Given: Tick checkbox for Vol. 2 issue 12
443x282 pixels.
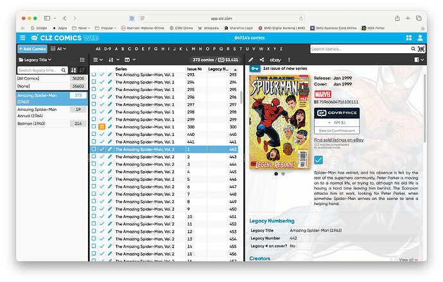Looking at the screenshot, I should (94, 231).
